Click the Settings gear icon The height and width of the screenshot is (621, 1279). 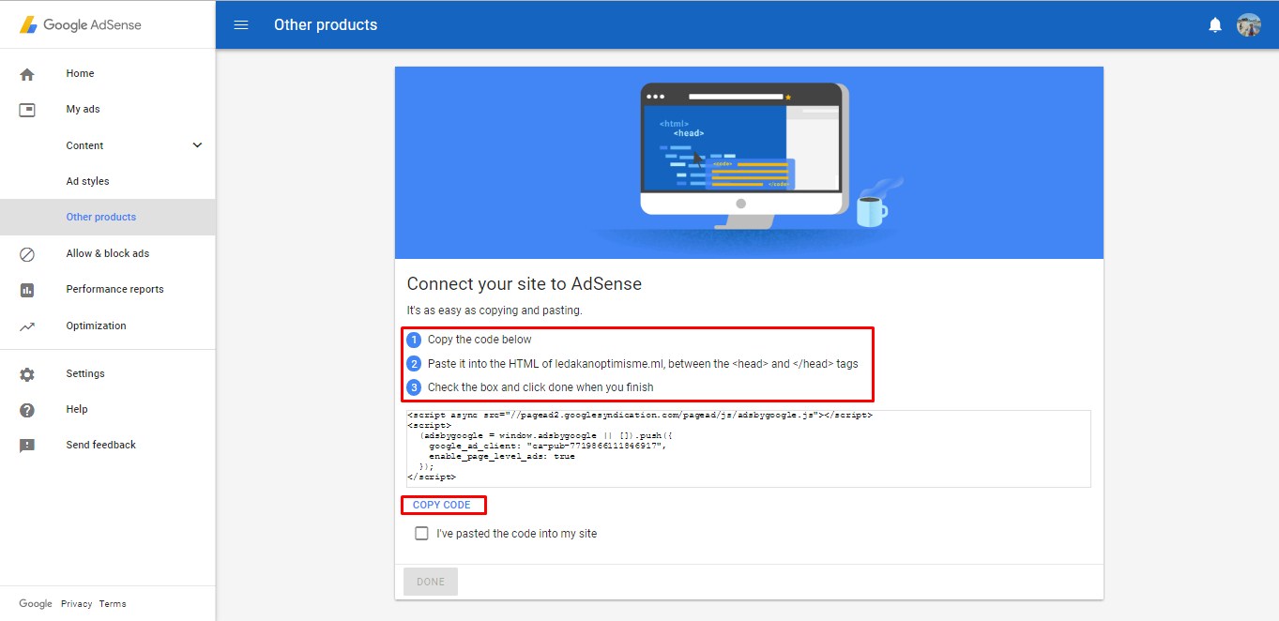[x=27, y=374]
